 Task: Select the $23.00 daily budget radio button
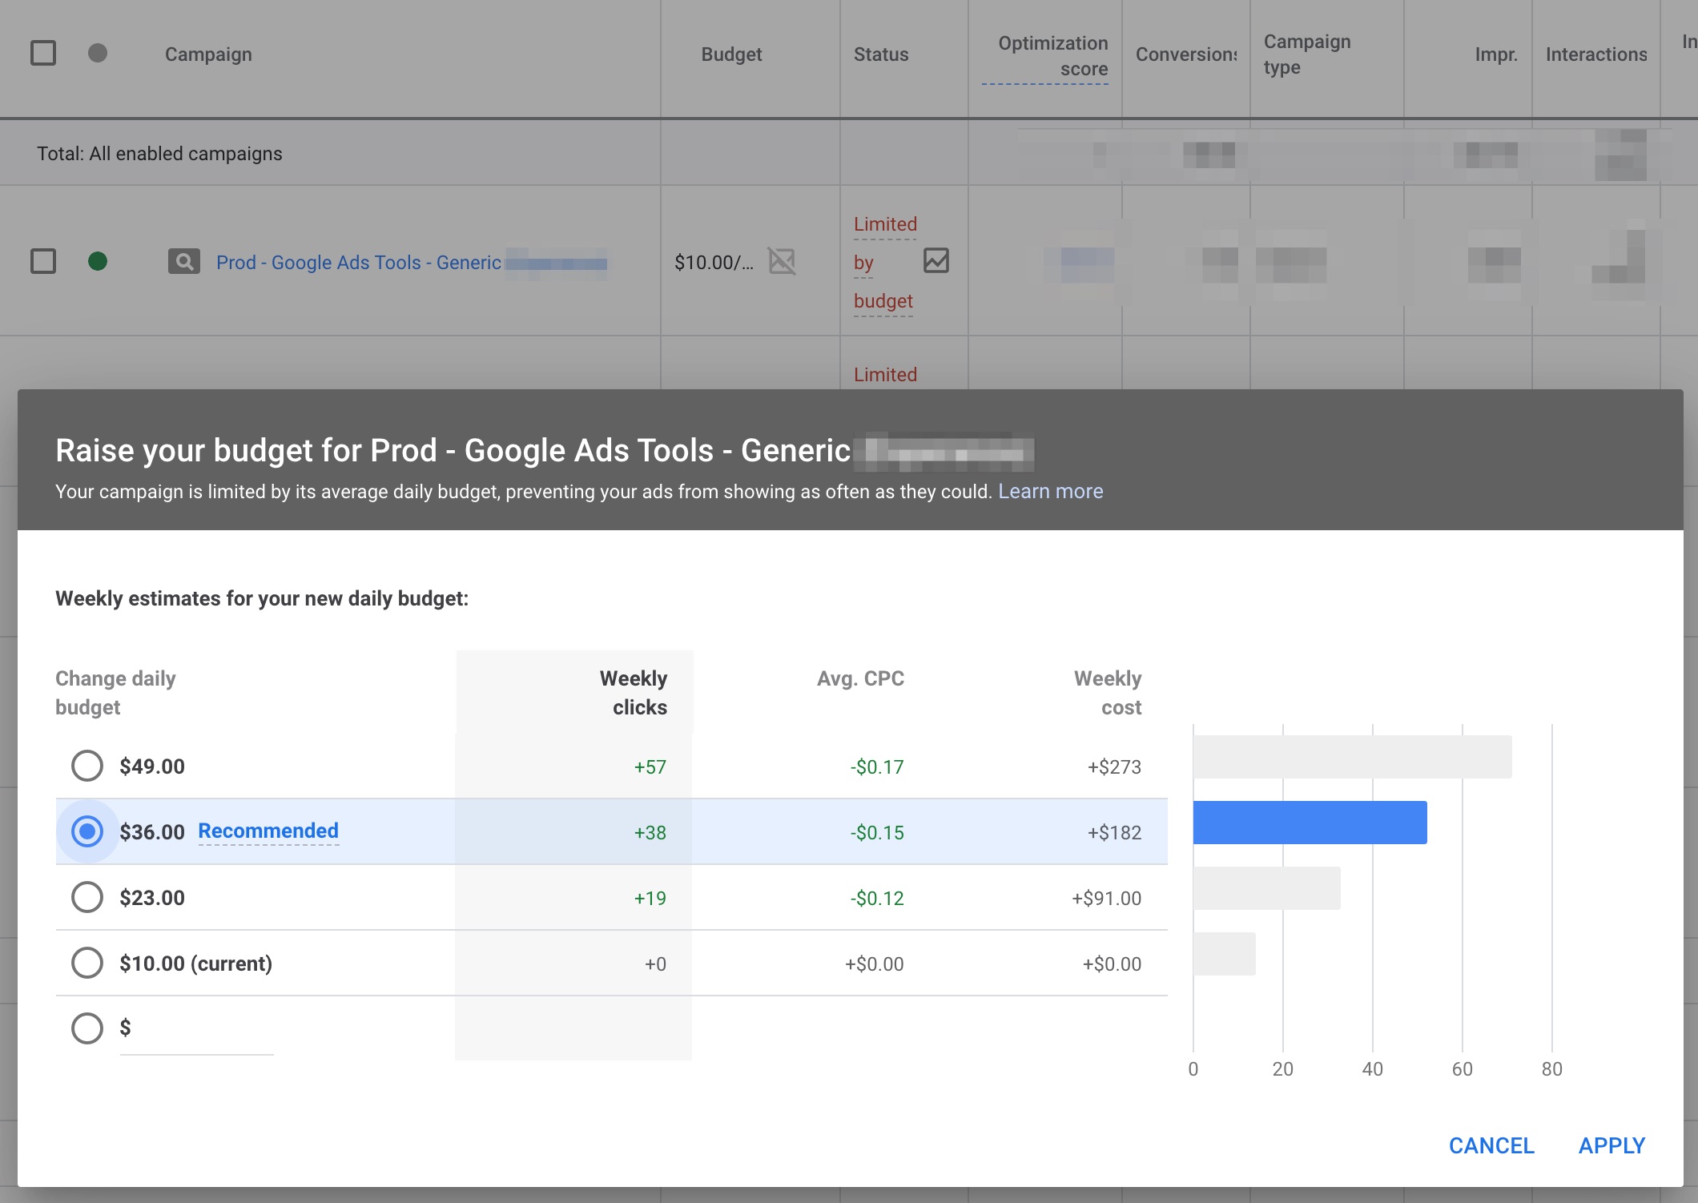[x=87, y=897]
